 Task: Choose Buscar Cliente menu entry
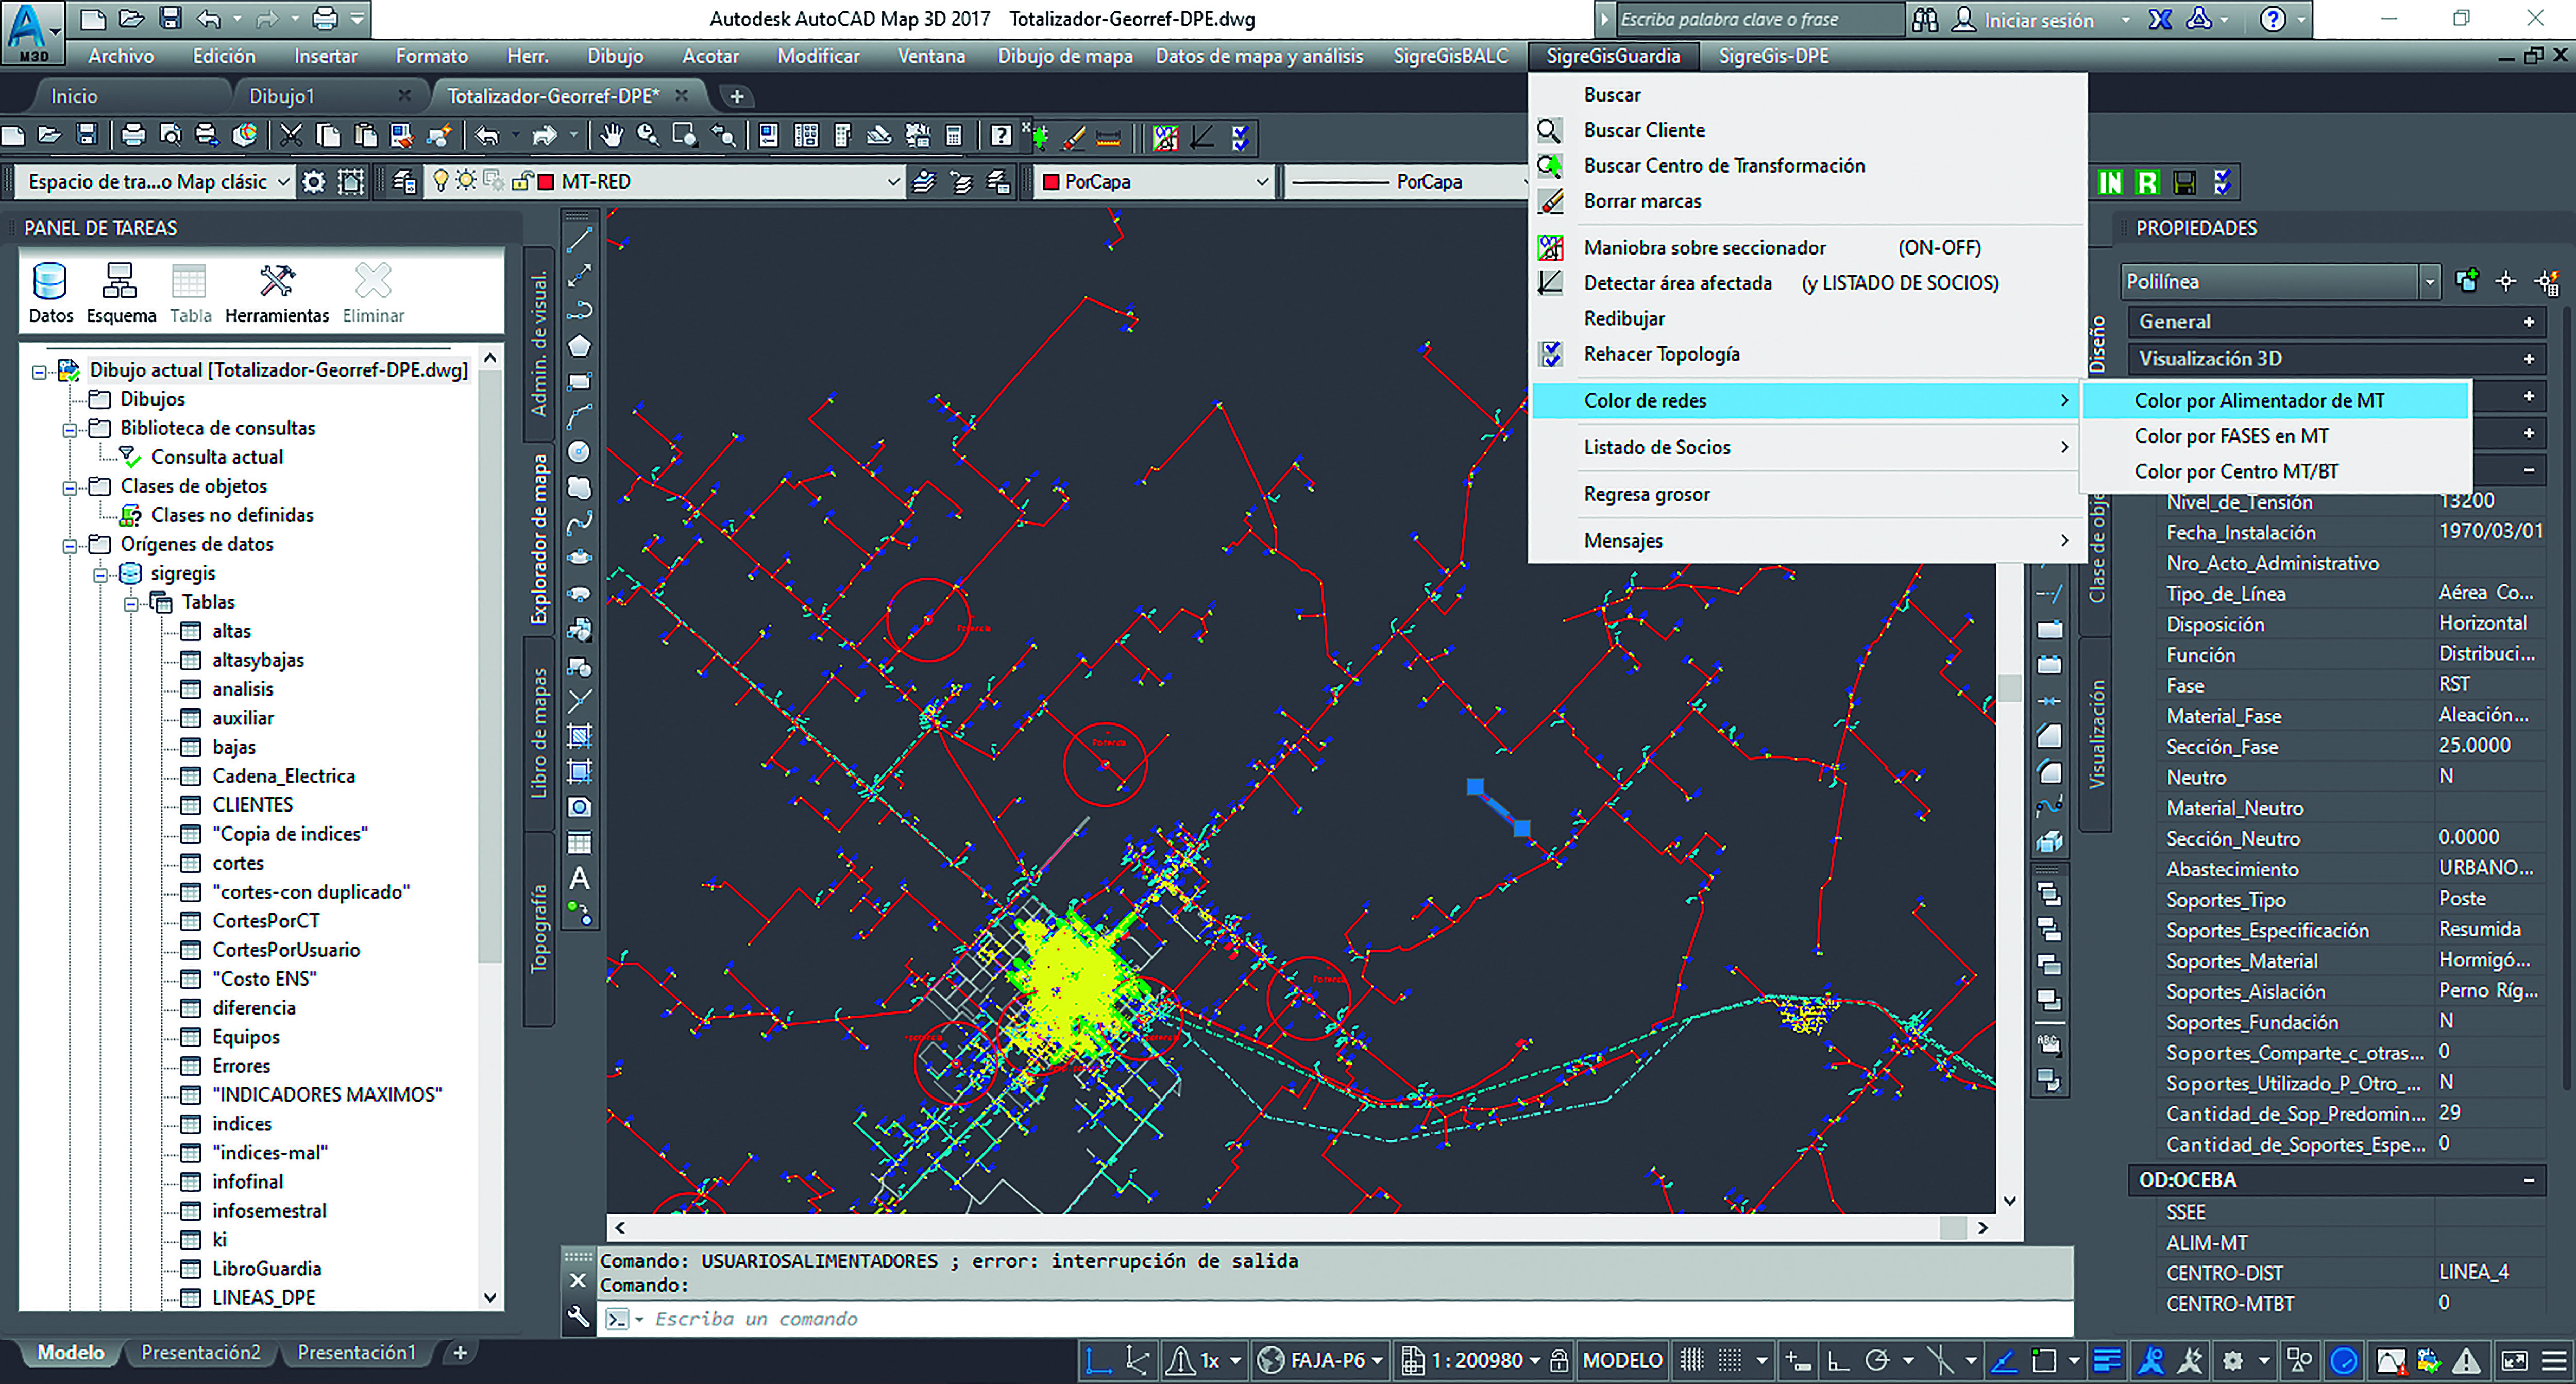coord(1806,130)
